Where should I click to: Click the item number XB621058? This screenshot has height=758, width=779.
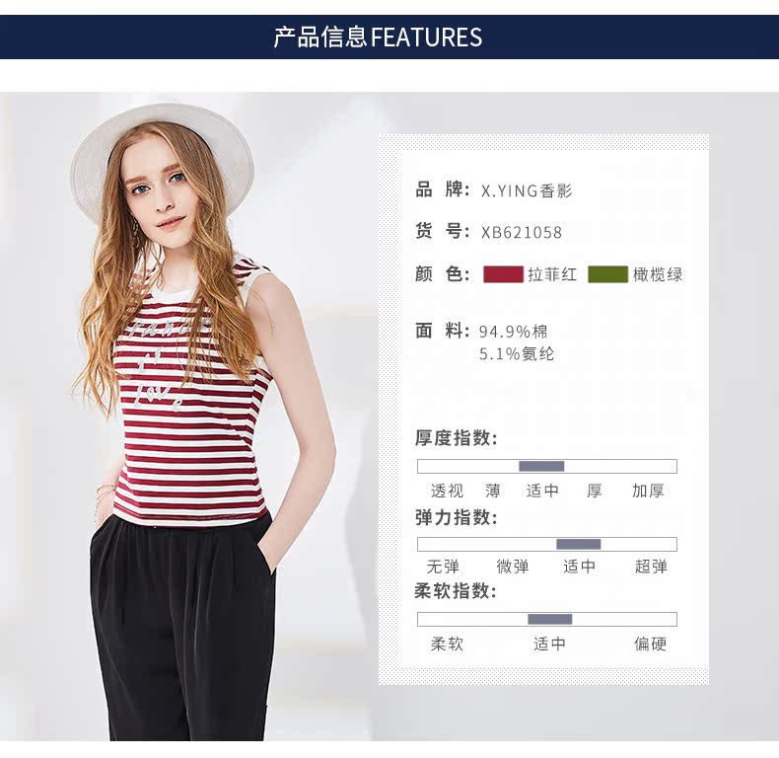coord(522,233)
